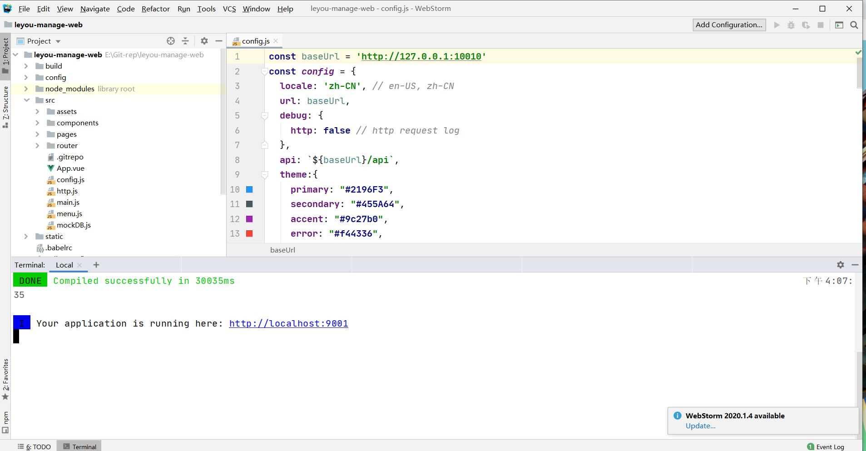This screenshot has width=866, height=451.
Task: Expand the static folder
Action: (26, 236)
